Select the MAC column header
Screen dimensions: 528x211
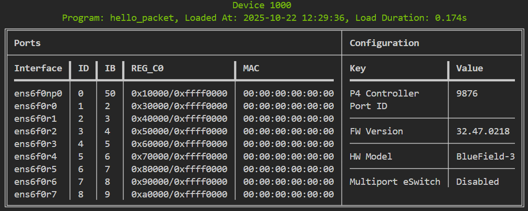click(x=251, y=68)
